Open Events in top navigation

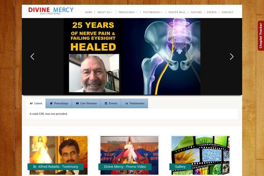tap(212, 12)
